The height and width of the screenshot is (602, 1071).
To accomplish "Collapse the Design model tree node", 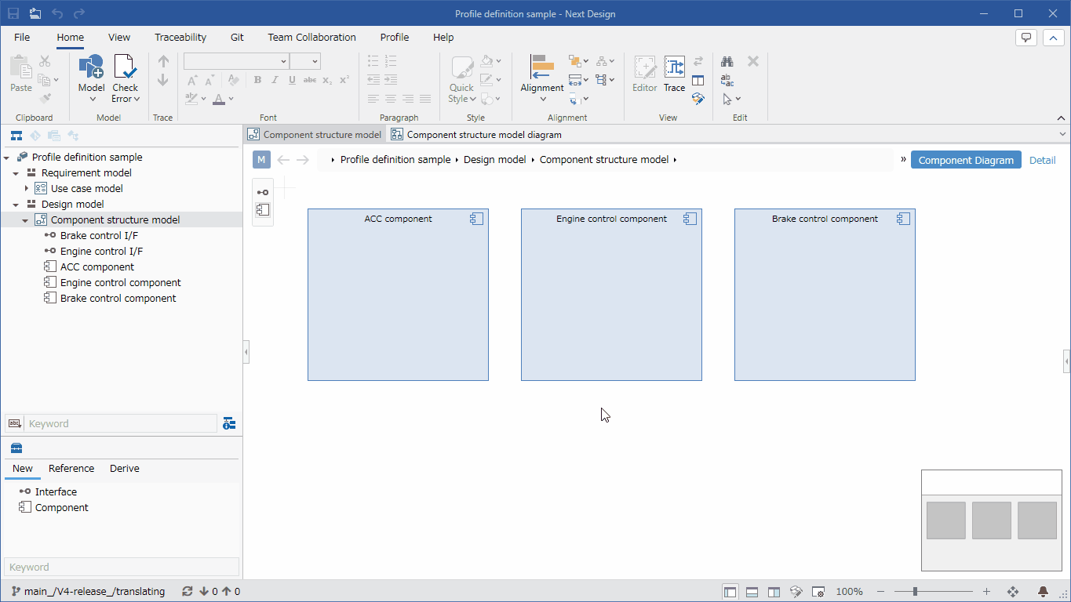I will point(16,205).
